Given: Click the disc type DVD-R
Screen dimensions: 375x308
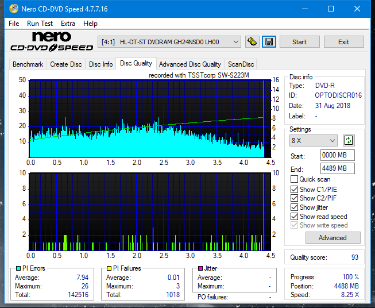Looking at the screenshot, I should [325, 86].
